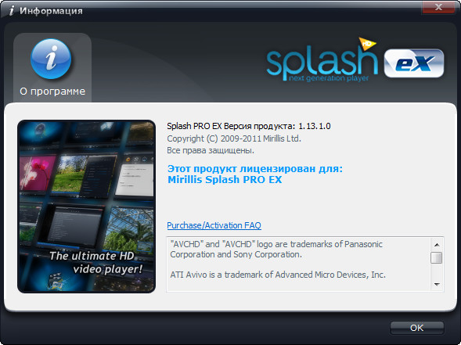Open the О программе tab

coord(52,68)
